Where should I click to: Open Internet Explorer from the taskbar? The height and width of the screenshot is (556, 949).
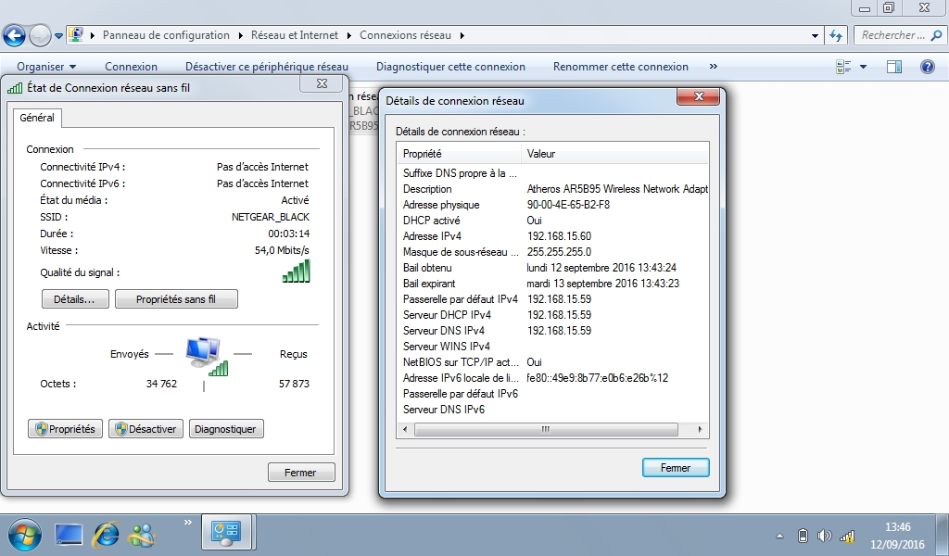(x=107, y=533)
